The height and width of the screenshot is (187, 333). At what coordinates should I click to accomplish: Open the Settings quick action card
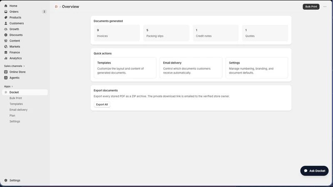tap(257, 68)
